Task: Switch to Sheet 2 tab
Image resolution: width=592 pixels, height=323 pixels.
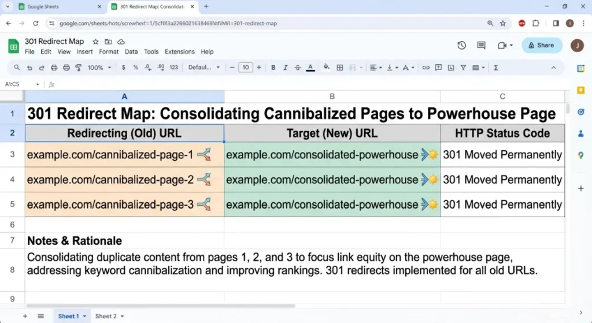Action: coord(106,316)
